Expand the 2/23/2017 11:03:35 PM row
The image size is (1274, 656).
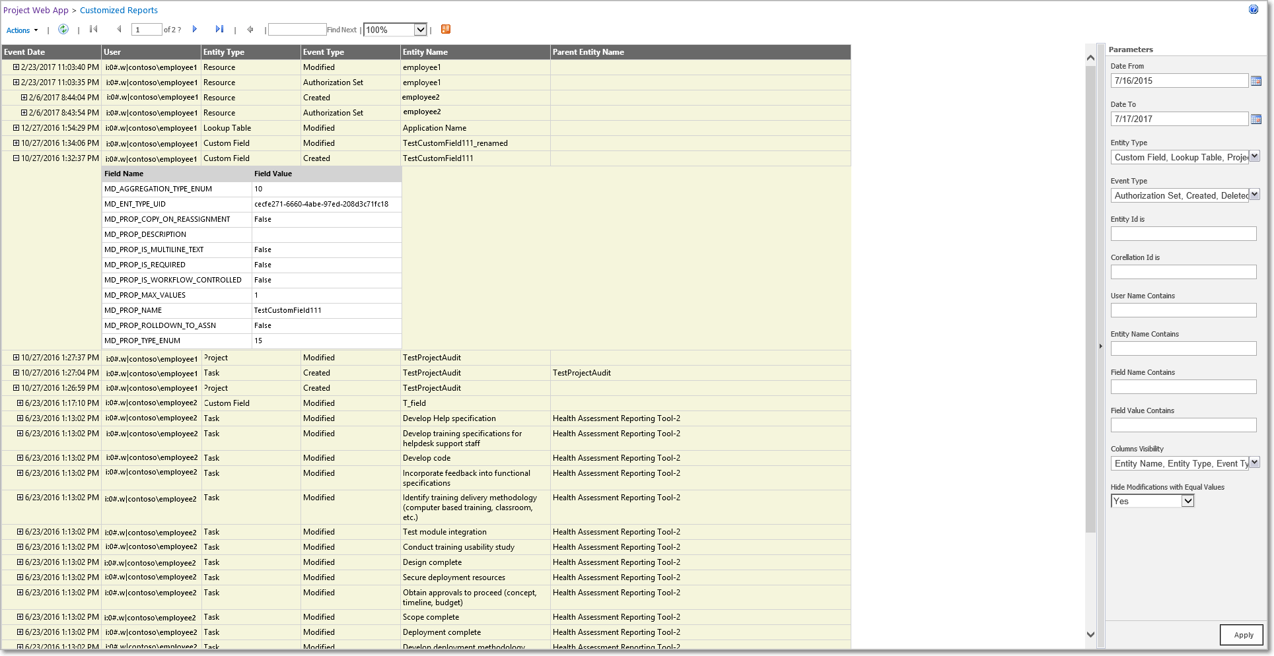point(17,82)
